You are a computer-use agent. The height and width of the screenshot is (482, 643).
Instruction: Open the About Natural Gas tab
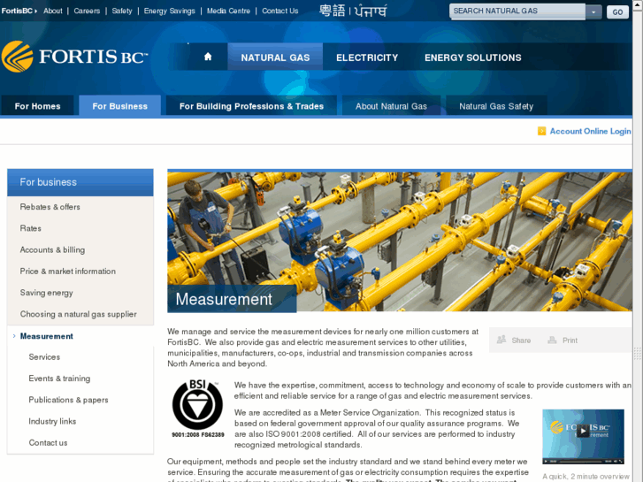391,106
